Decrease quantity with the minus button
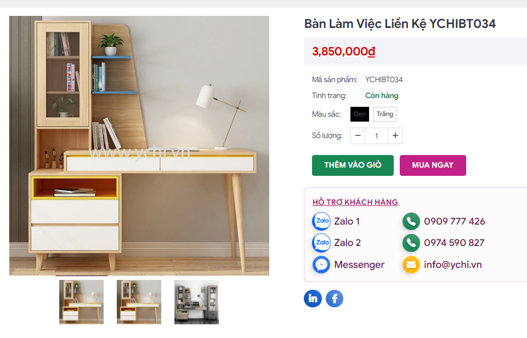The image size is (527, 338). click(358, 136)
